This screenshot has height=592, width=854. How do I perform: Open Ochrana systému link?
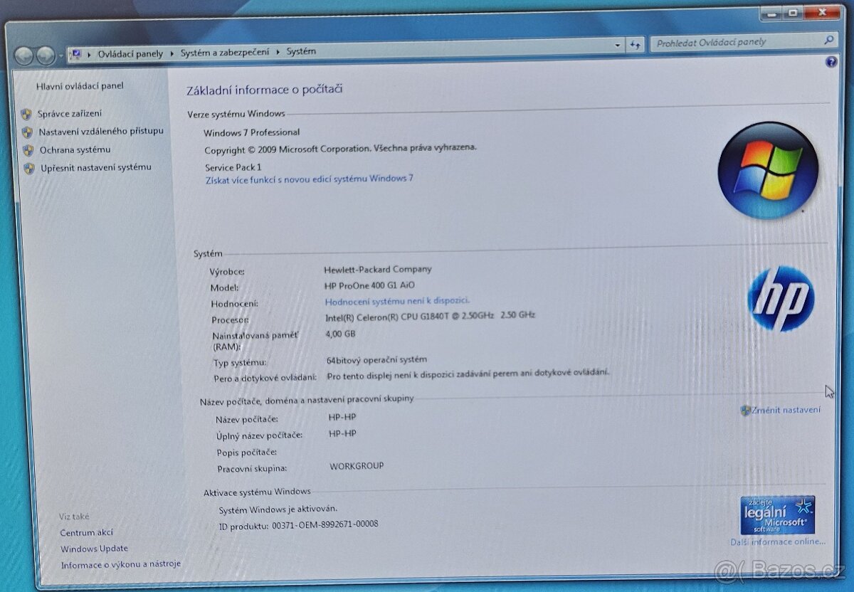pos(75,150)
